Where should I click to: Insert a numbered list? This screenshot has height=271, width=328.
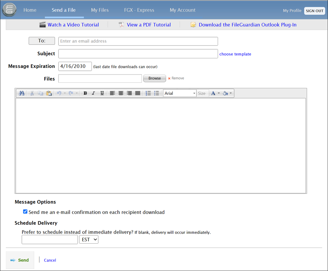[x=148, y=93]
